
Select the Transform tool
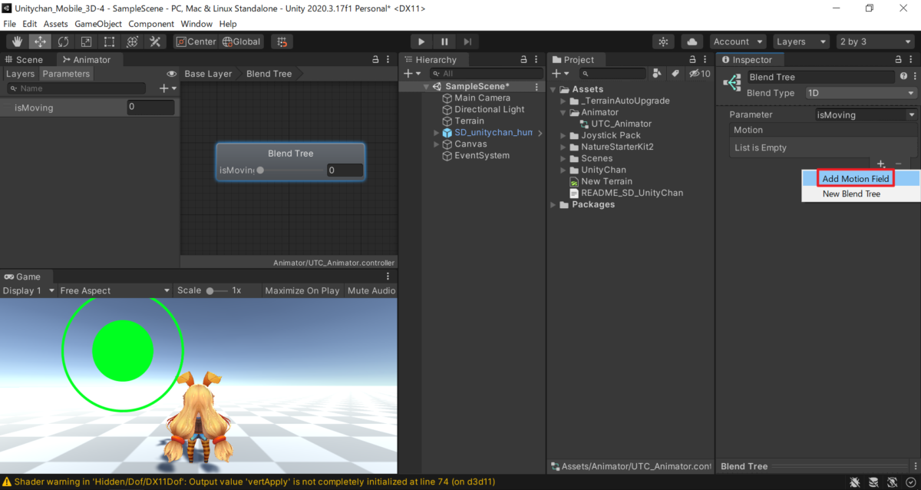click(132, 41)
